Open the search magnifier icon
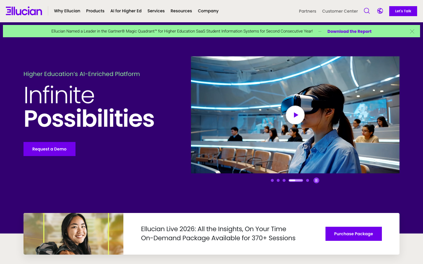The height and width of the screenshot is (264, 423). [367, 11]
